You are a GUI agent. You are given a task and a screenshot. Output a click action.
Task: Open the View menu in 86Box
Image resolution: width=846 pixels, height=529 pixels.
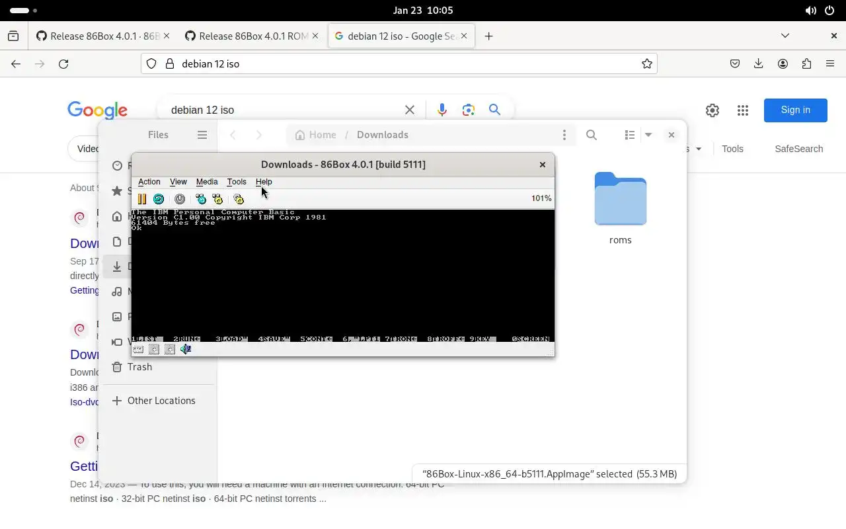click(x=178, y=182)
